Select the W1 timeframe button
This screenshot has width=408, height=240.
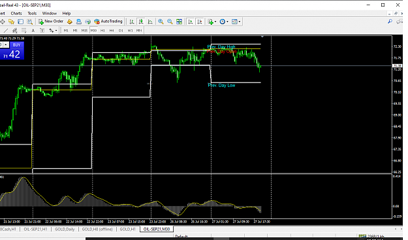(x=130, y=31)
